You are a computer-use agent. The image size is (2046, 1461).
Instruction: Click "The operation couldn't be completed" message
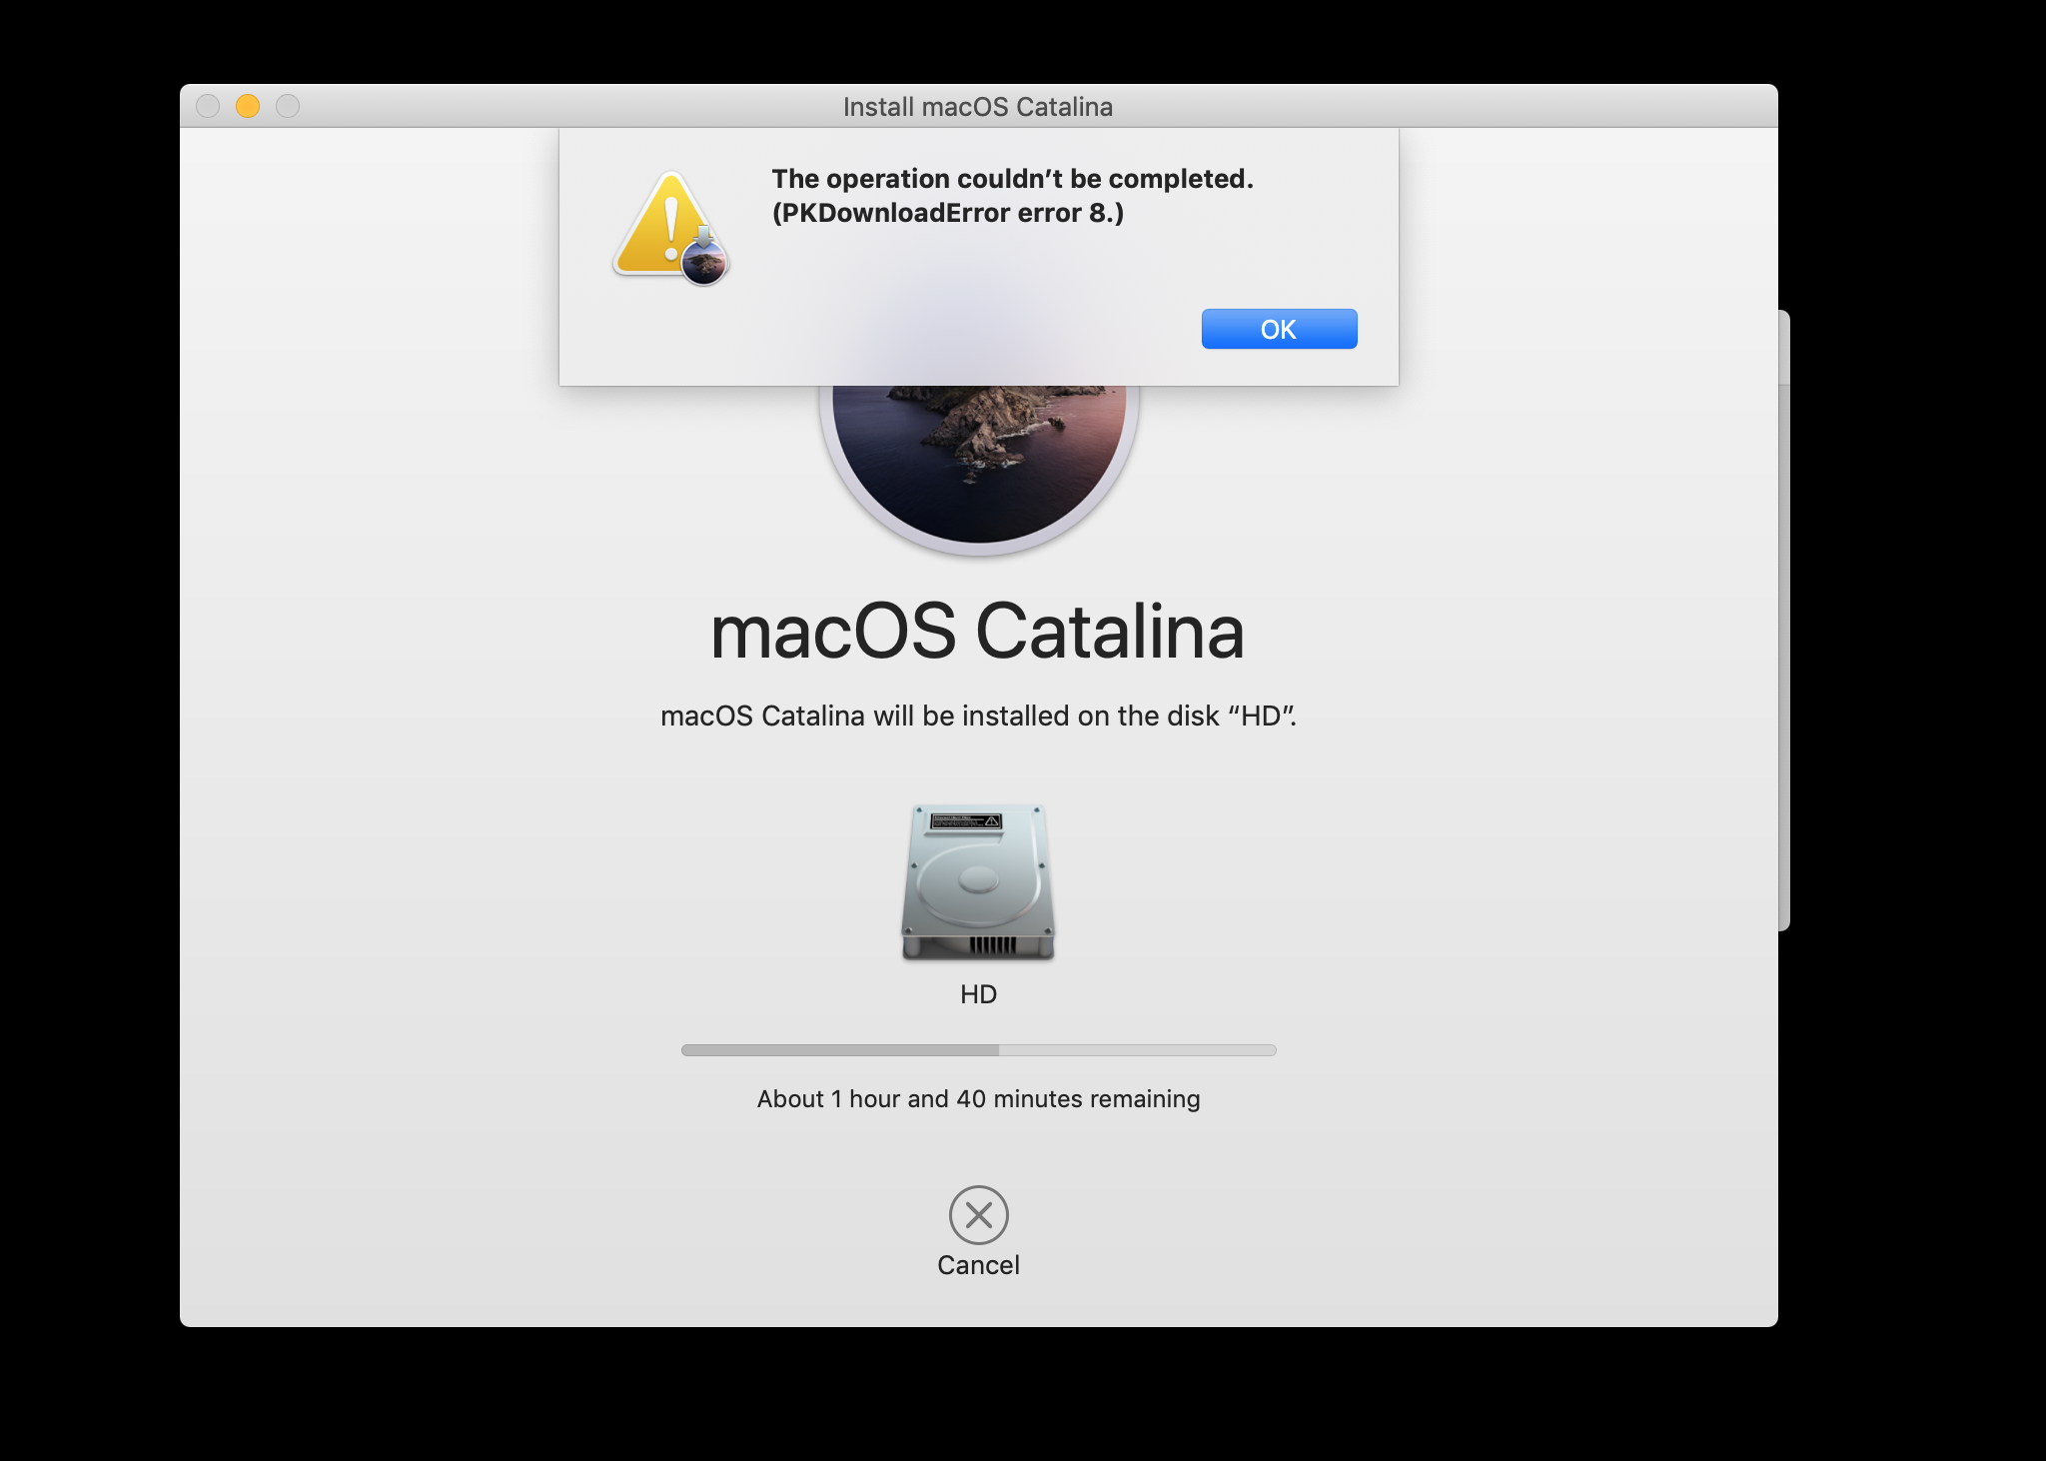click(1012, 179)
